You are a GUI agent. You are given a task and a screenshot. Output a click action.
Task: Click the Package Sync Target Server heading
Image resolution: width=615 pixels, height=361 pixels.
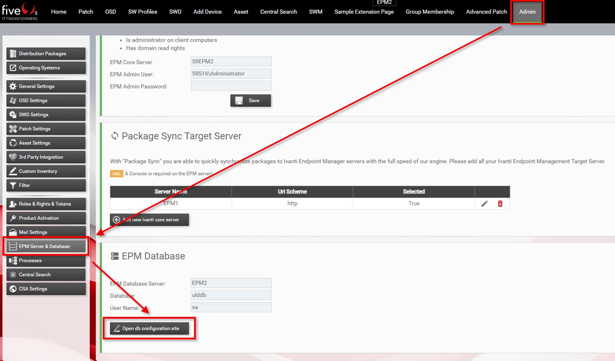pos(181,136)
